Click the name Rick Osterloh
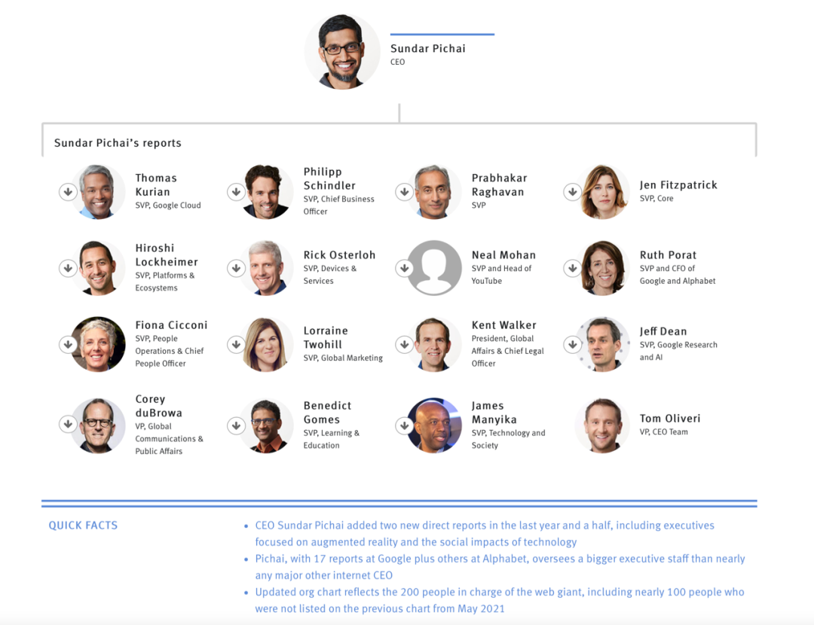The width and height of the screenshot is (814, 625). click(x=339, y=255)
